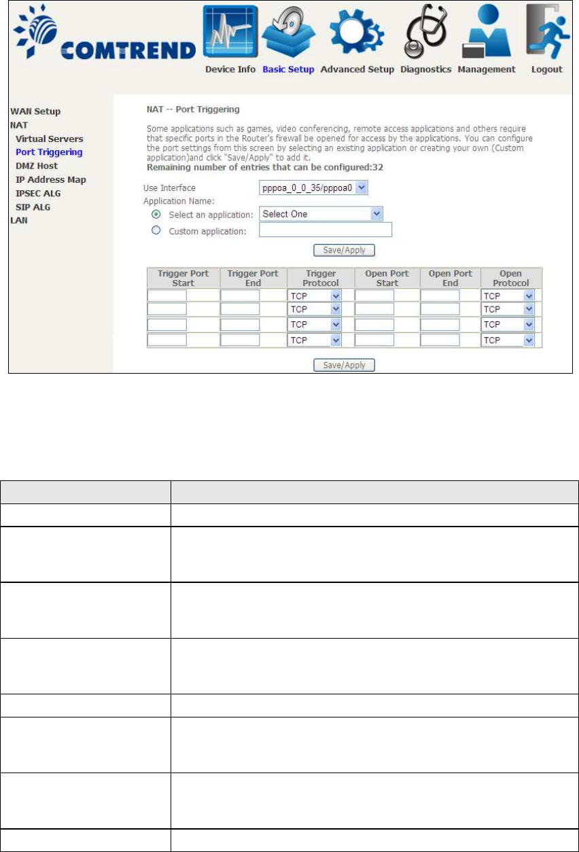The width and height of the screenshot is (579, 852).
Task: Open the 'Select One' application dropdown
Action: pyautogui.click(x=321, y=214)
